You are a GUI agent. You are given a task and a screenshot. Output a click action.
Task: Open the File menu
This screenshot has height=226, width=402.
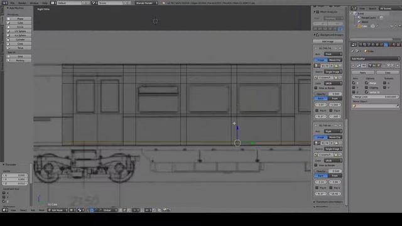[x=12, y=3]
